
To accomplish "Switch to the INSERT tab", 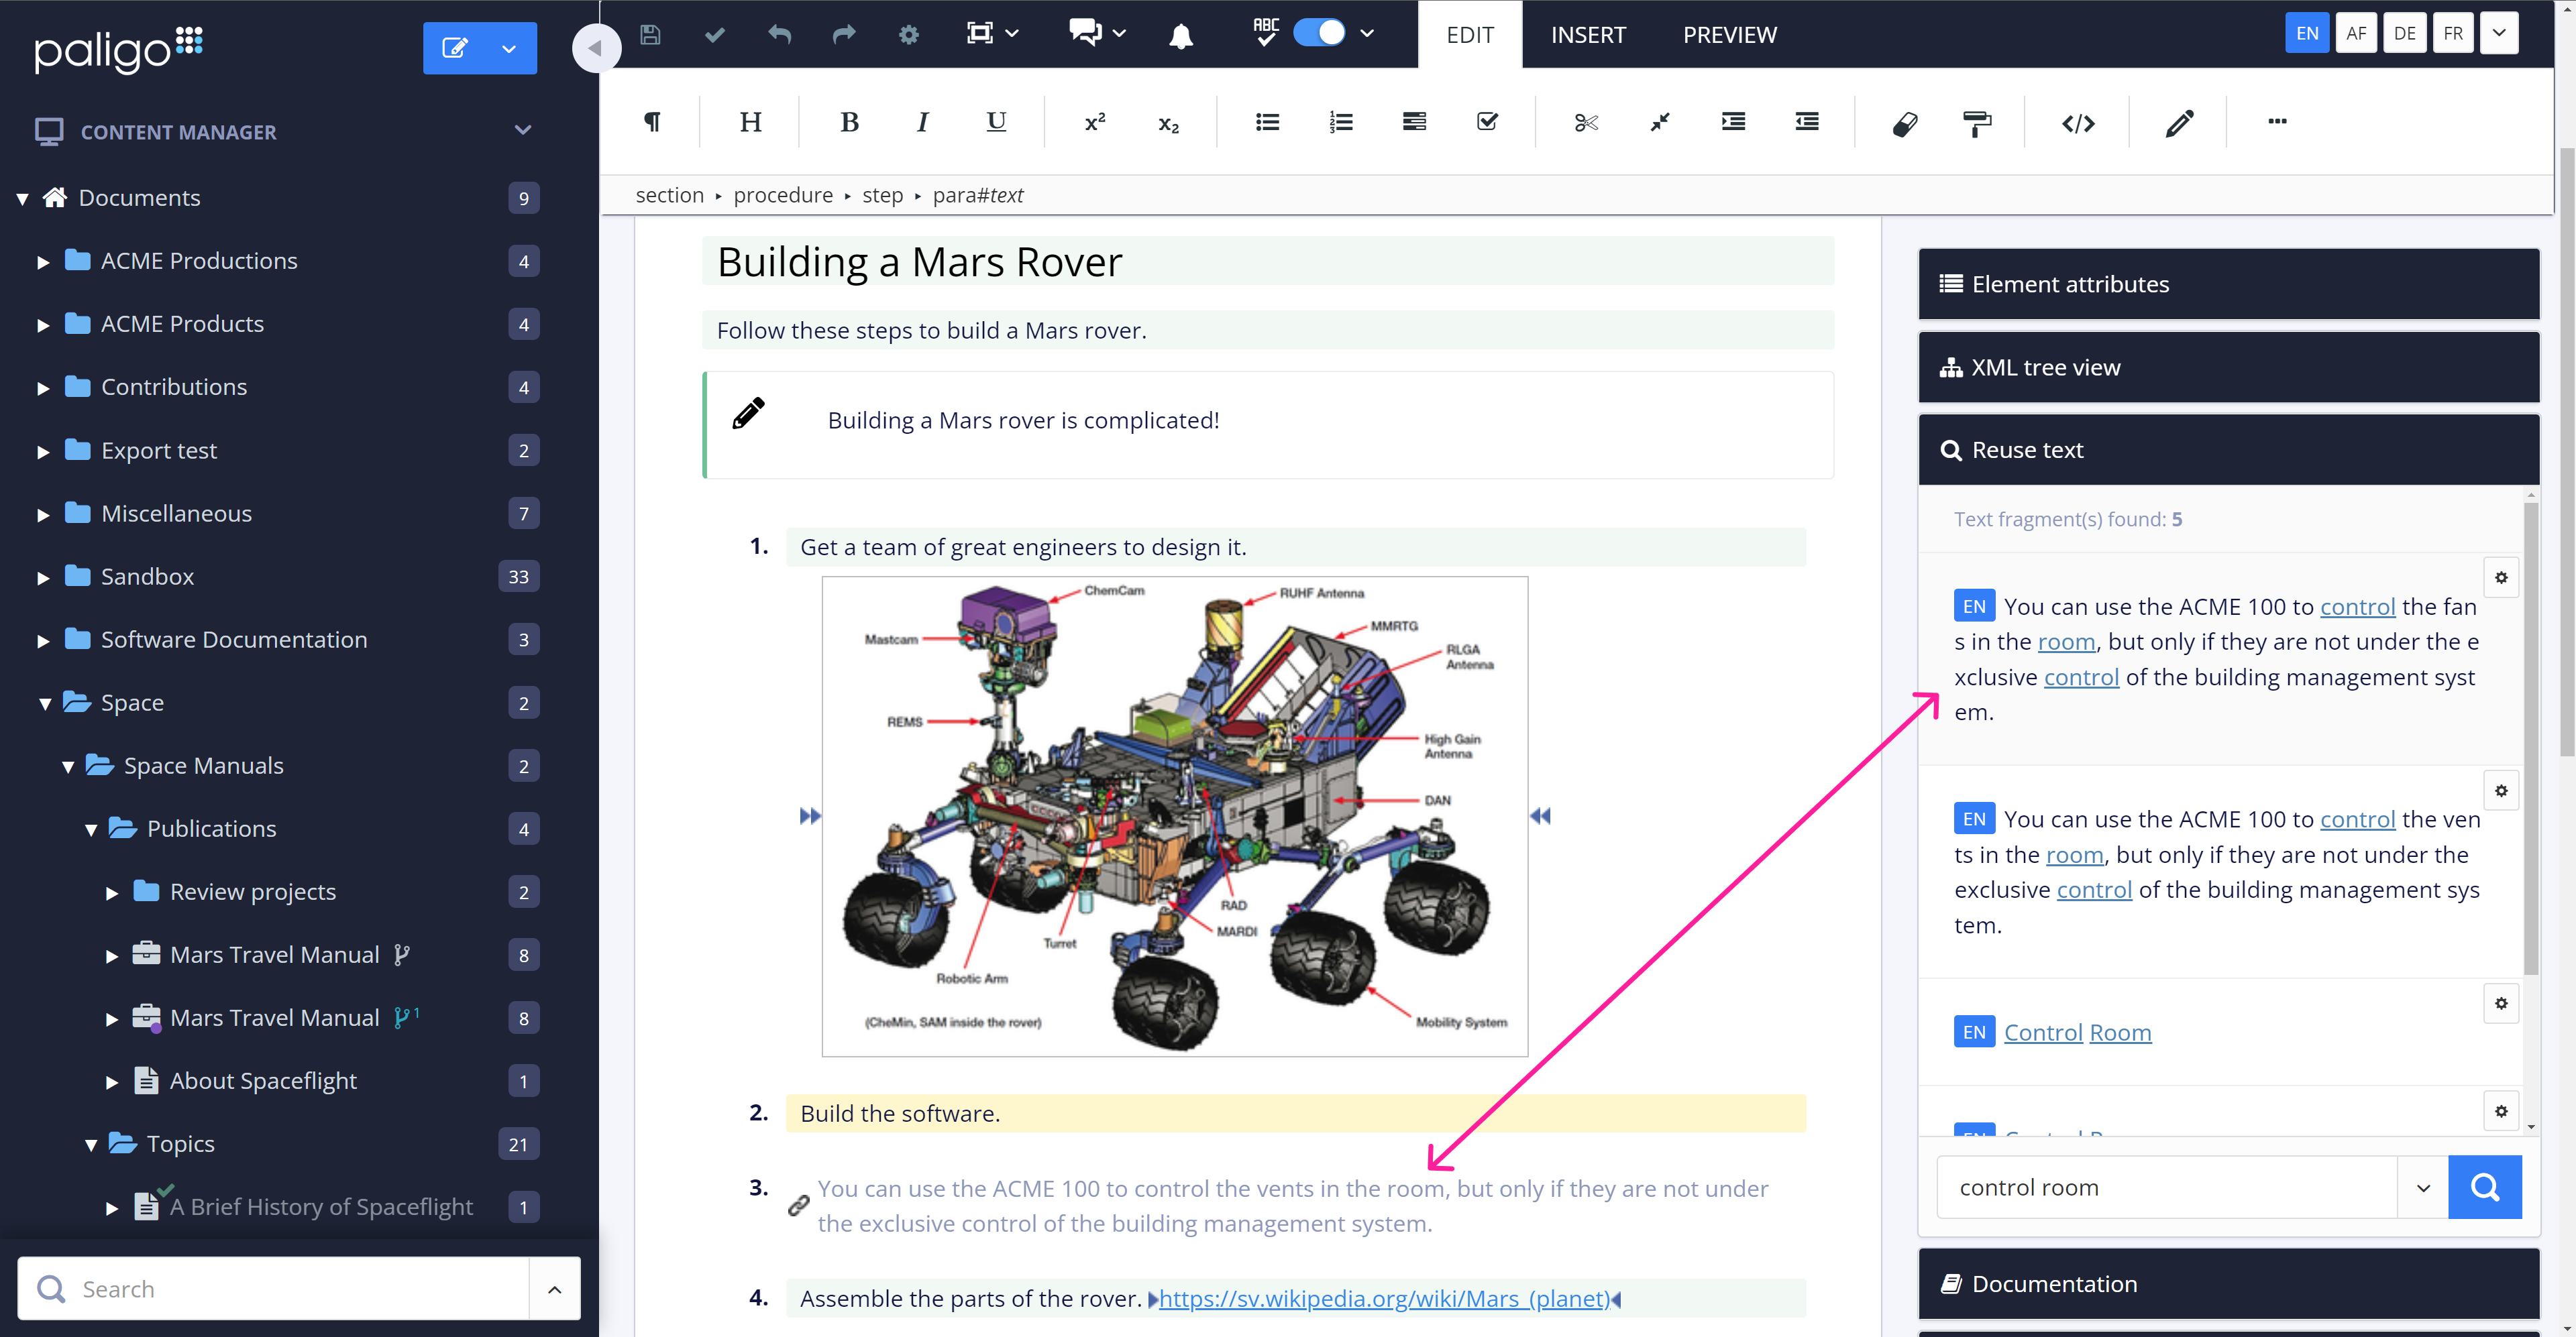I will [x=1588, y=35].
